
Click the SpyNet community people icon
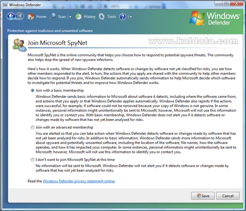pos(19,45)
